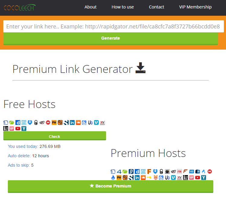
Task: Click the Scribd 'S' icon in Free Hosts
Action: [66, 122]
